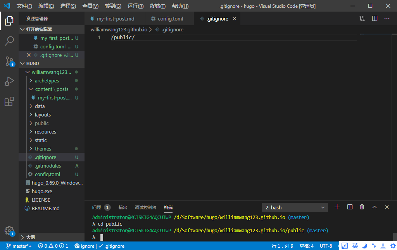Open the editor More Actions ellipsis

click(x=387, y=19)
